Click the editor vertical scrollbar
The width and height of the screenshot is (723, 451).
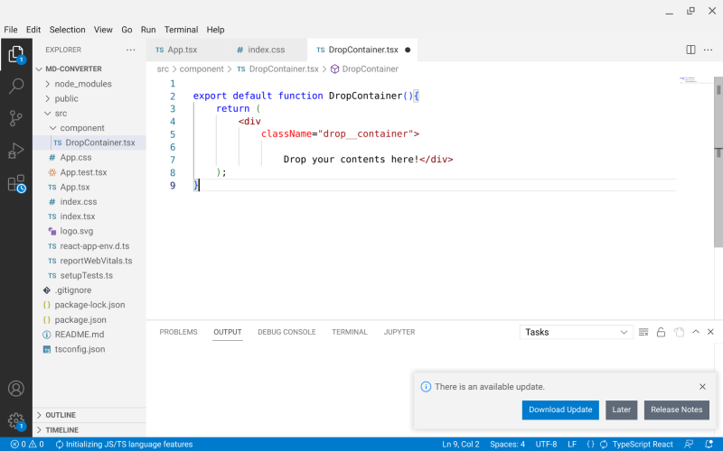tap(718, 162)
